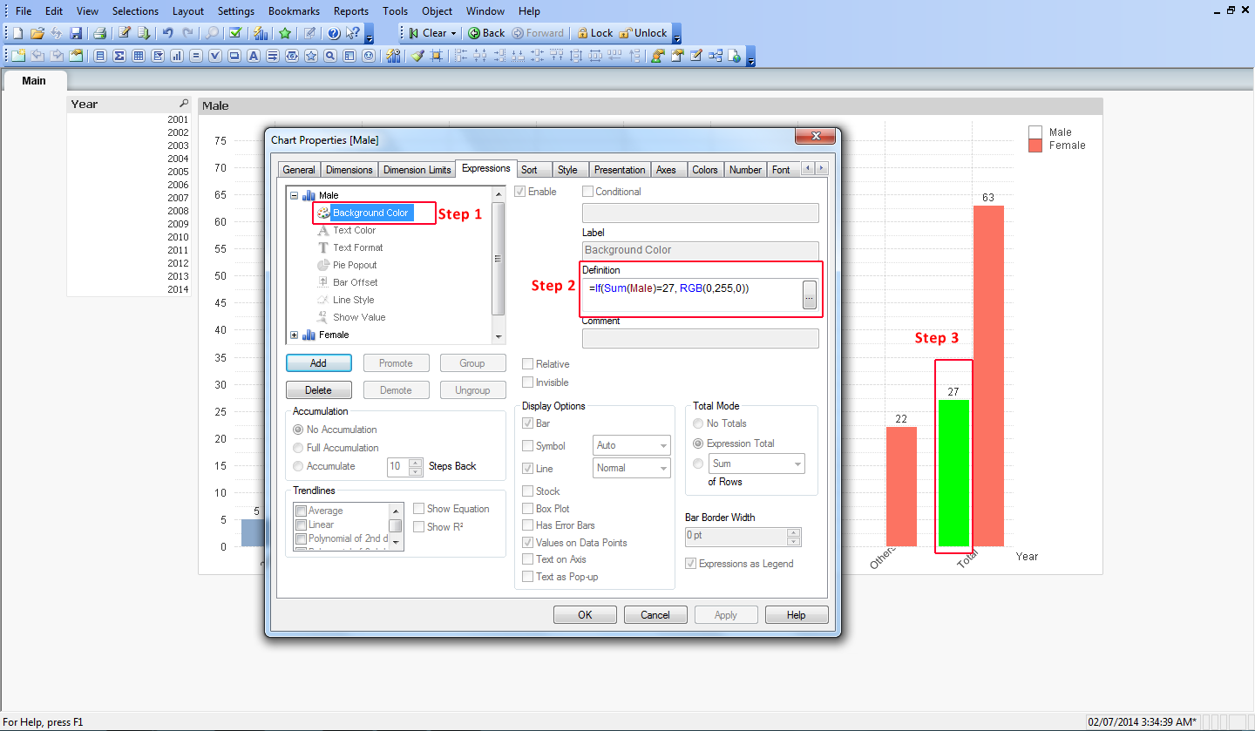Image resolution: width=1255 pixels, height=731 pixels.
Task: Open the Edit Script toolbar icon
Action: [x=125, y=33]
